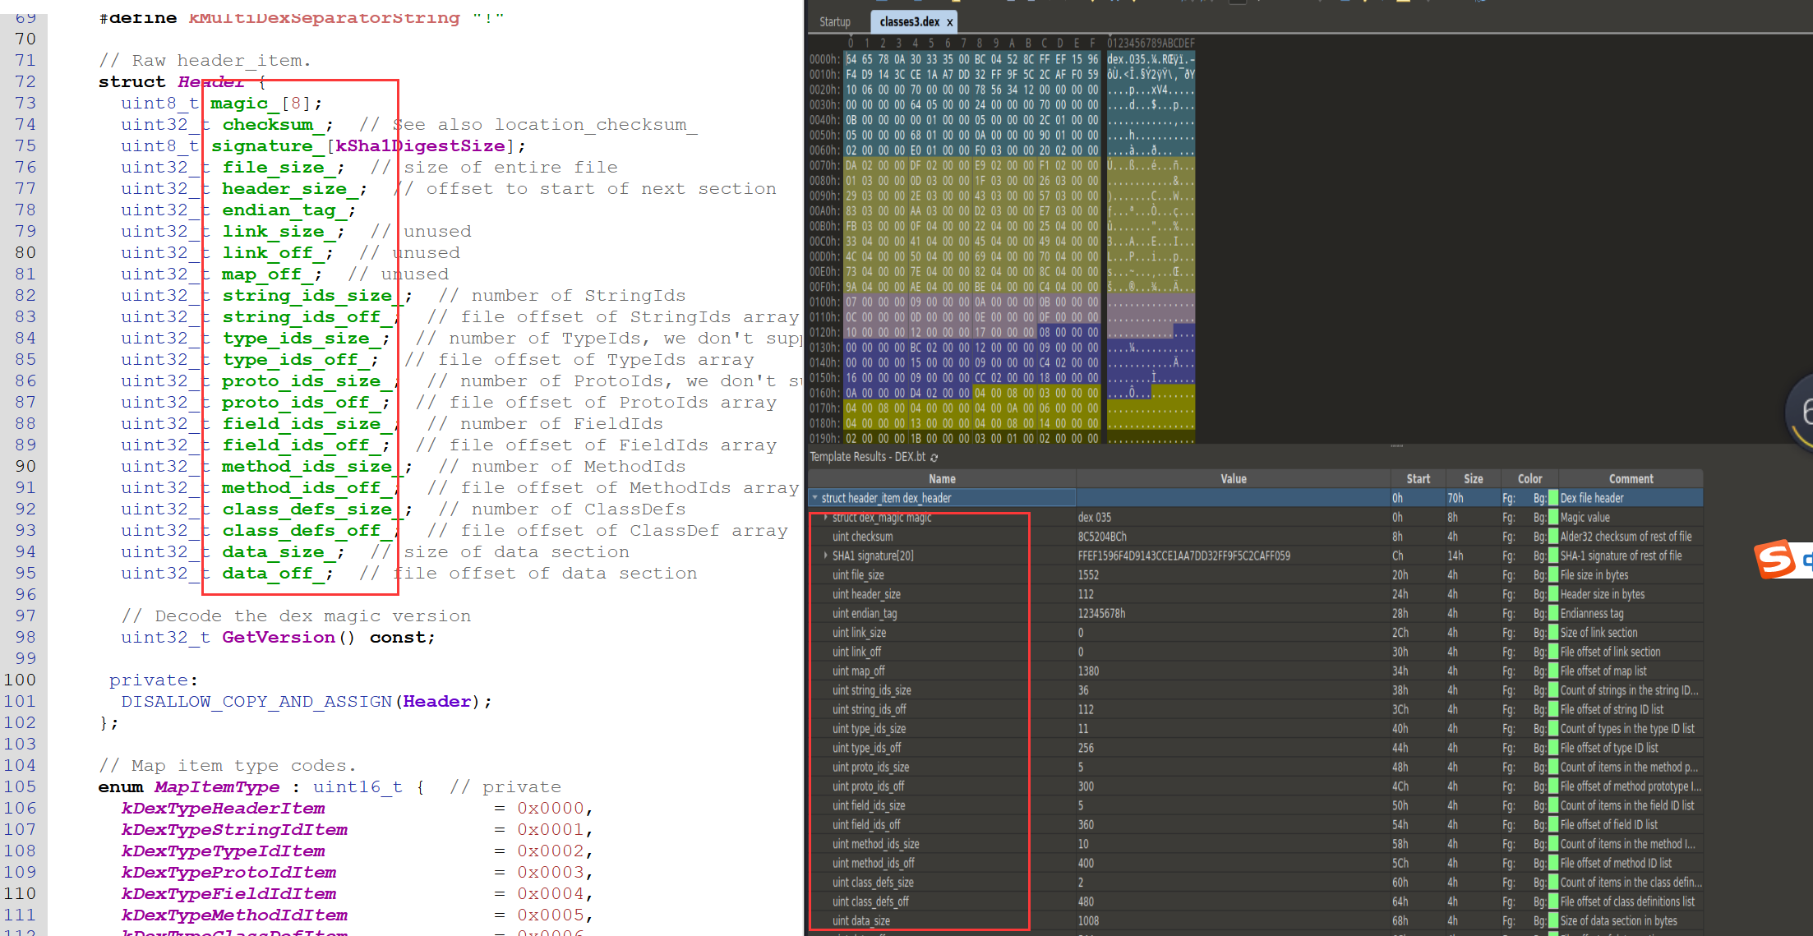Viewport: 1813px width, 936px height.
Task: Click the Start column header
Action: tap(1418, 479)
